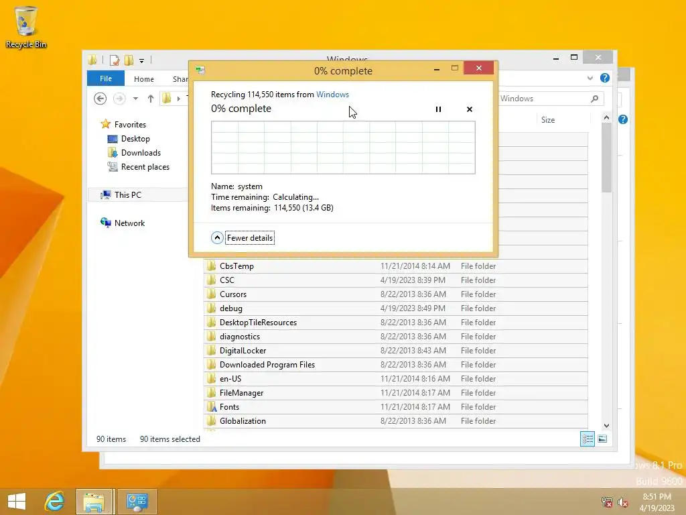
Task: Open recent locations dropdown arrow
Action: coord(135,99)
